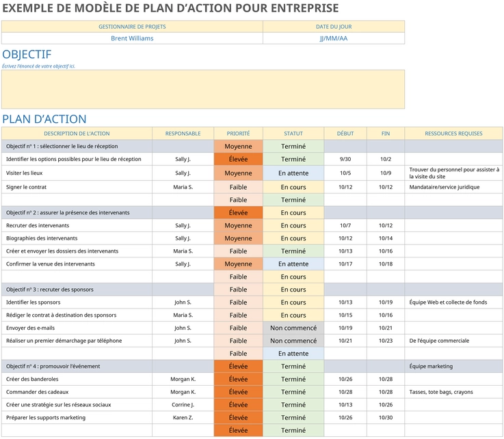
Task: Select the DESCRIPTION DE L'ACTION column header
Action: coord(77,134)
